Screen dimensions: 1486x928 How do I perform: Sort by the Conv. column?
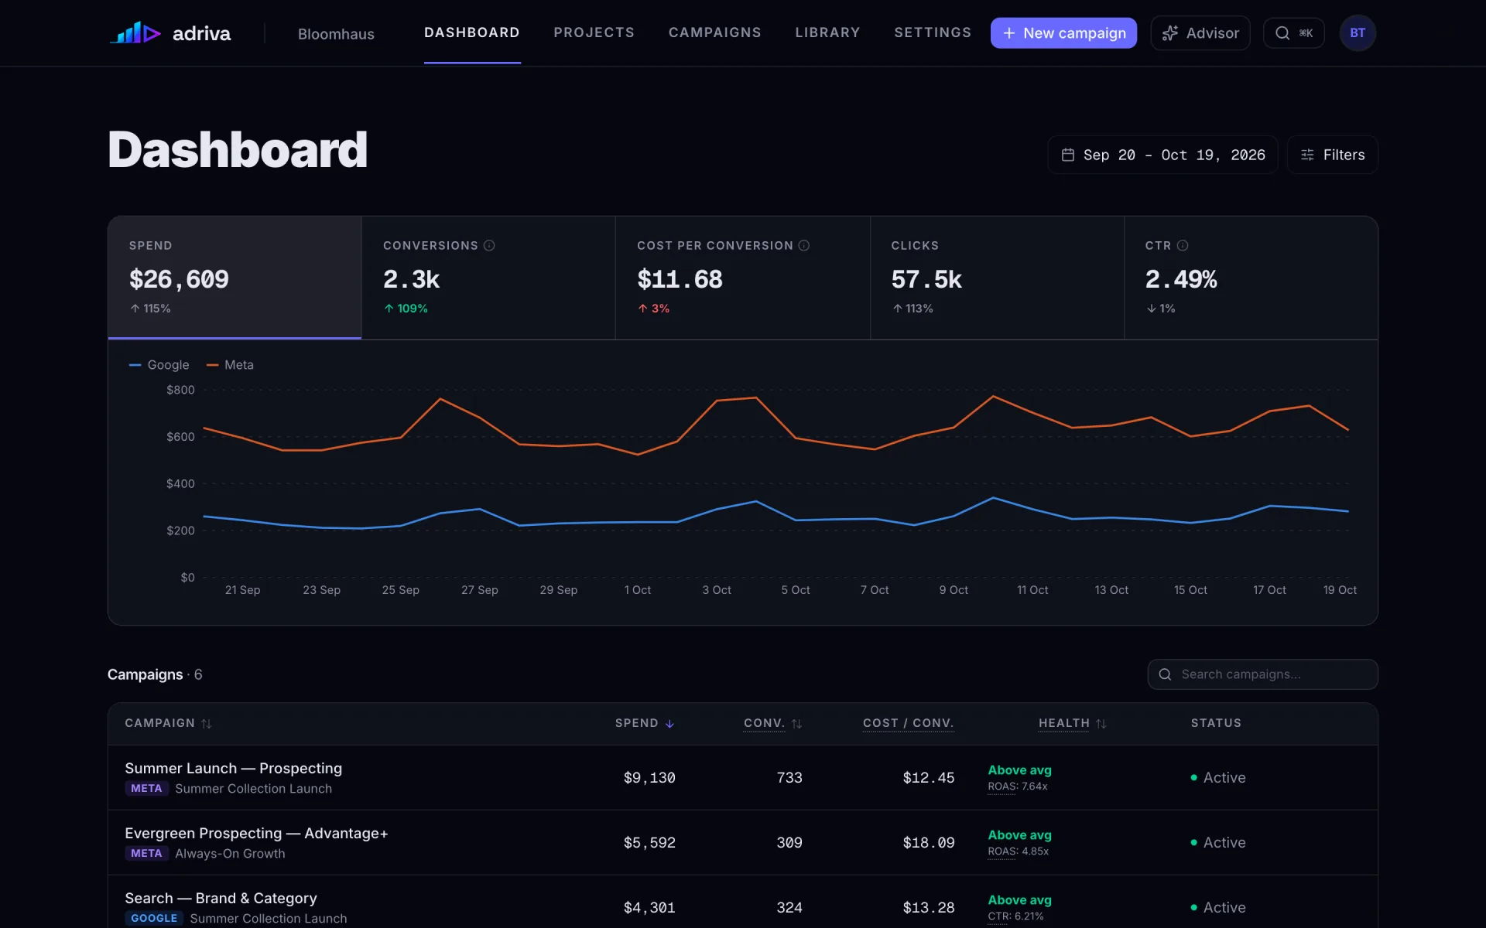772,723
